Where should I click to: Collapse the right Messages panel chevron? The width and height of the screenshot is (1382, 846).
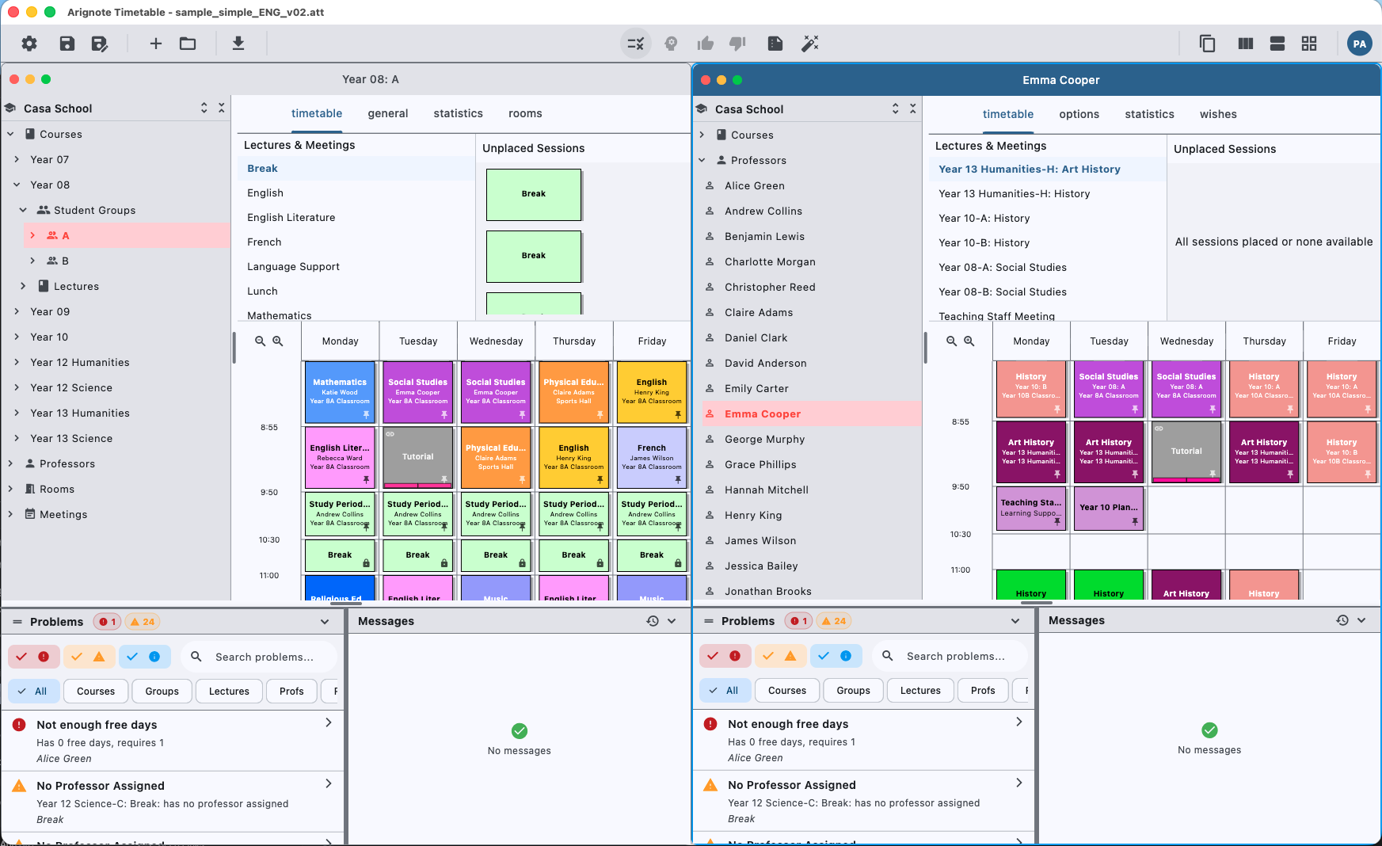(1361, 620)
